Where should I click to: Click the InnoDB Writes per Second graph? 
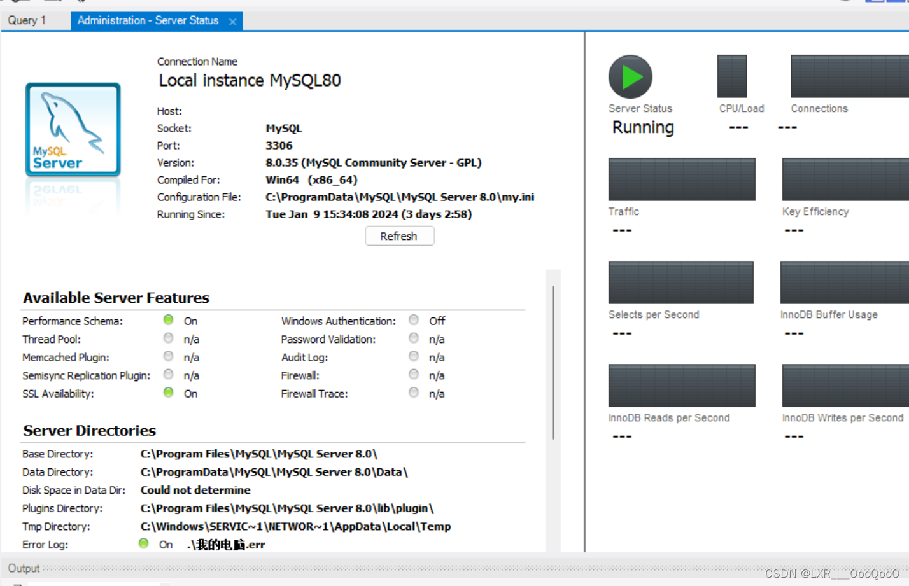845,386
